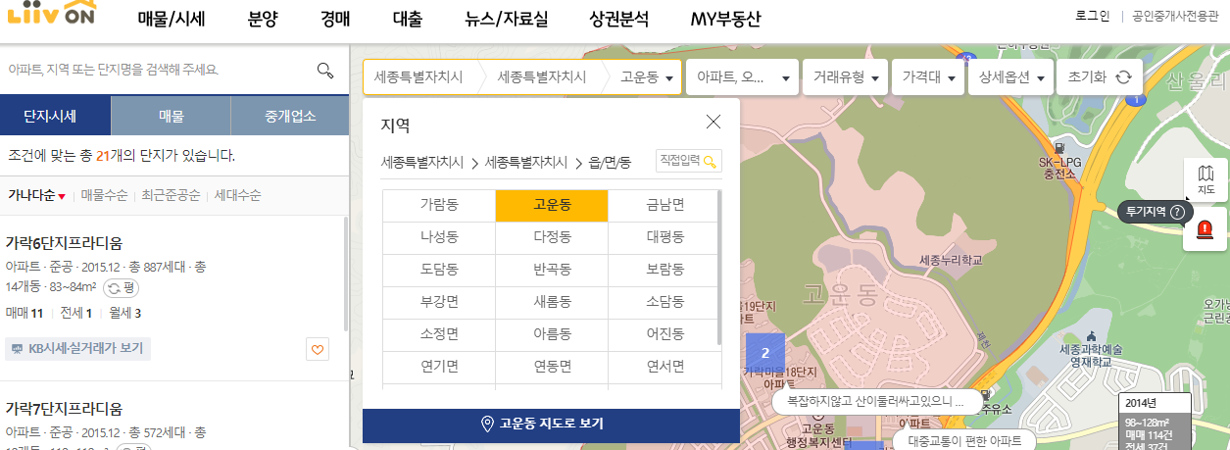
Task: Select 가람동 in the region grid
Action: tap(438, 206)
